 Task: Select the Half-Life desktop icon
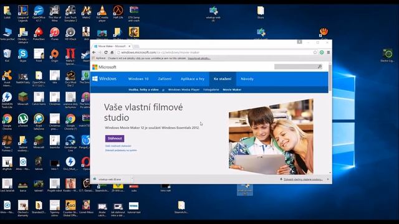pyautogui.click(x=118, y=12)
